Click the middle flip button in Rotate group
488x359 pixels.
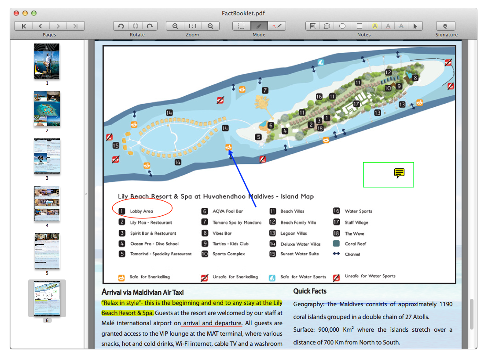point(136,26)
